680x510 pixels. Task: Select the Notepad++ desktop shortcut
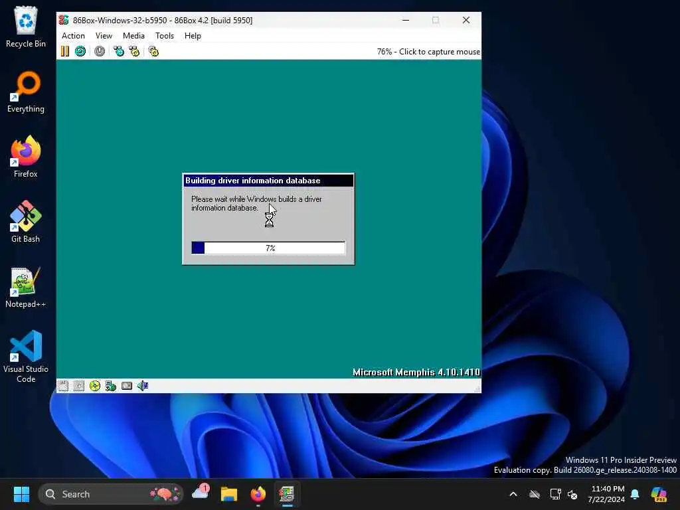pos(26,287)
